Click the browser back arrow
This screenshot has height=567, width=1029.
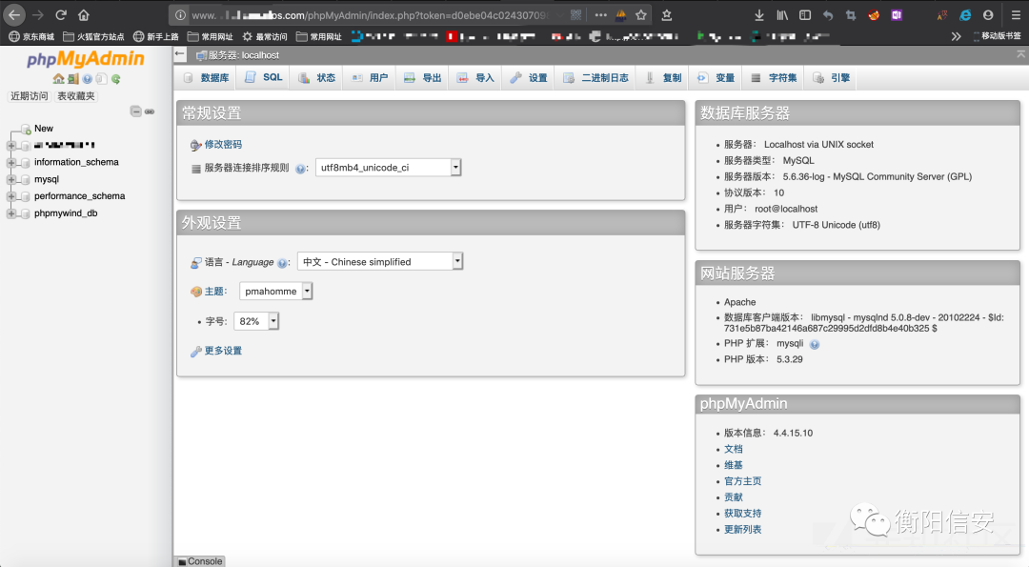click(x=14, y=14)
